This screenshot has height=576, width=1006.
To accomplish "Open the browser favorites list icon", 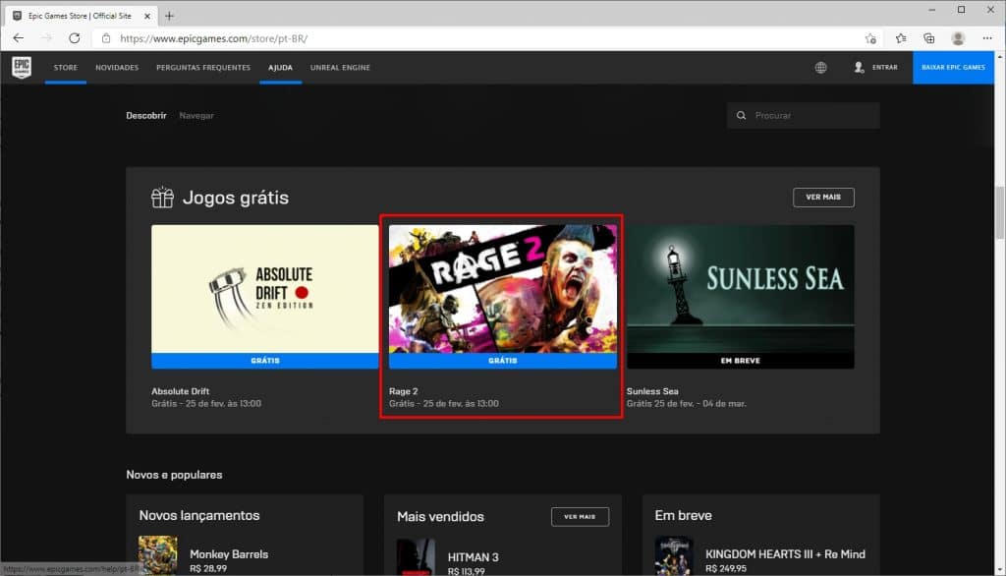I will (x=901, y=38).
